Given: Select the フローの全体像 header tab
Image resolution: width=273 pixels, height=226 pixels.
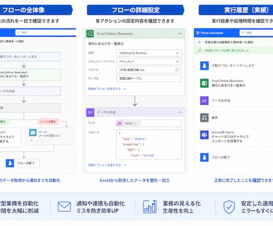Looking at the screenshot, I should (x=36, y=10).
